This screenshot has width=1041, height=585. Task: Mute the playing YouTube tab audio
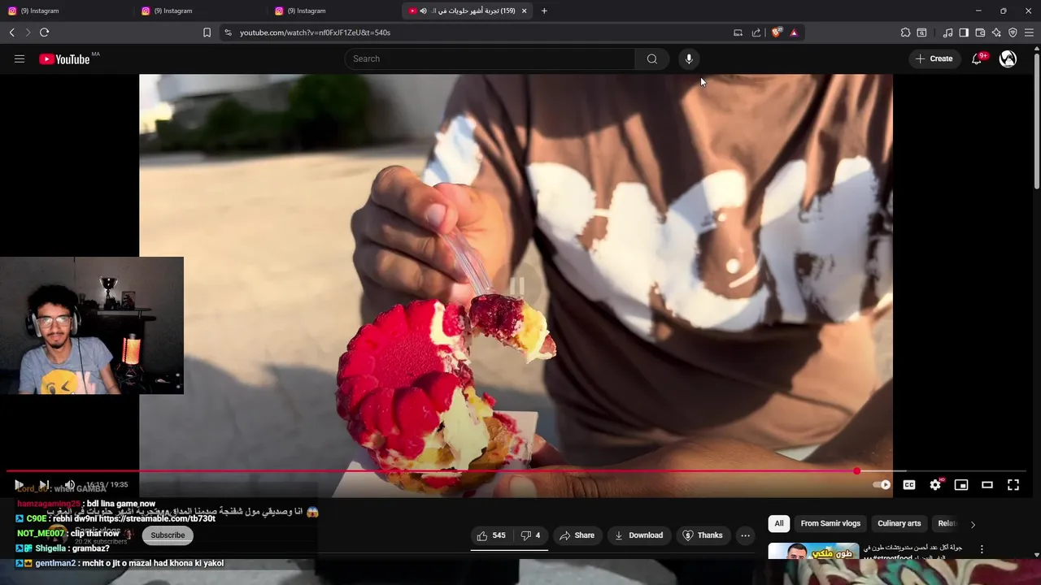click(423, 11)
